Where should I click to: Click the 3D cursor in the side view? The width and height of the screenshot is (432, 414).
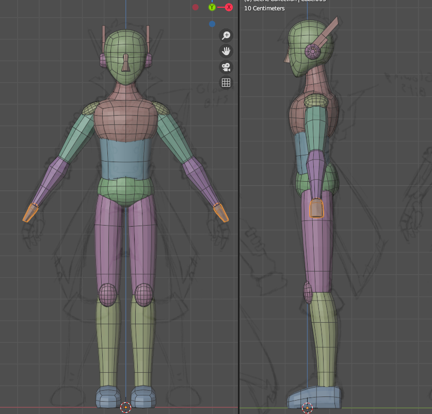pyautogui.click(x=307, y=407)
